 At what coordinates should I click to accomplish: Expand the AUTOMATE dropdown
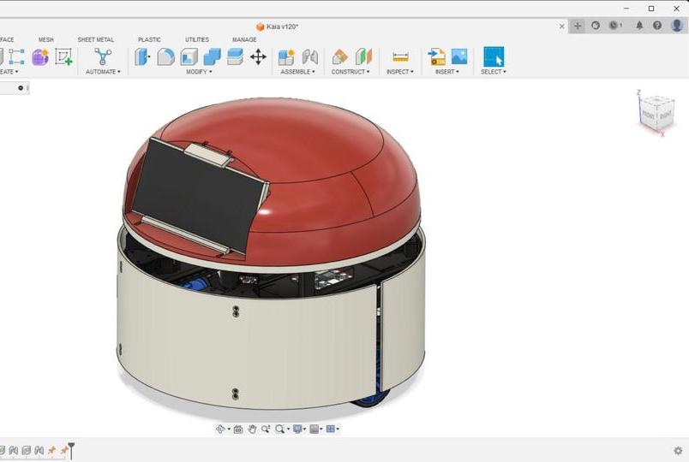coord(103,72)
